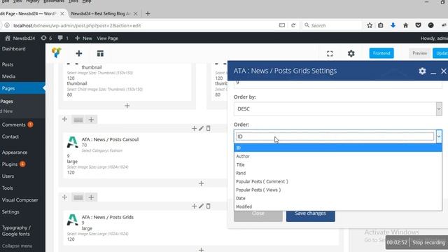Click Preview button

pos(419,53)
